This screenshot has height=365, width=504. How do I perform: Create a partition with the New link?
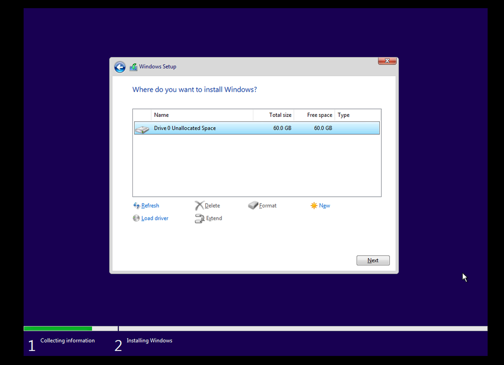324,206
